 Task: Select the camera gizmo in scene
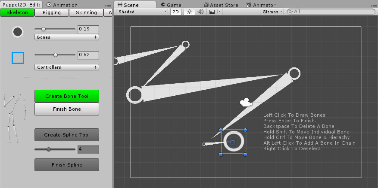pyautogui.click(x=246, y=103)
